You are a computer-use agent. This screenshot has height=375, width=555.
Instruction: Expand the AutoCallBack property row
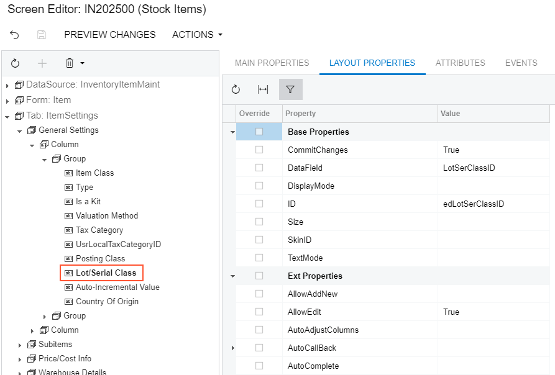coord(232,348)
